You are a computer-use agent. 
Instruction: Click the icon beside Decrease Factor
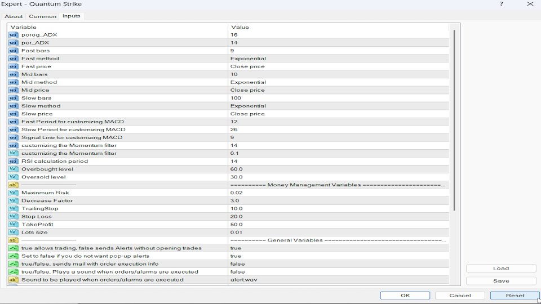[x=13, y=201]
